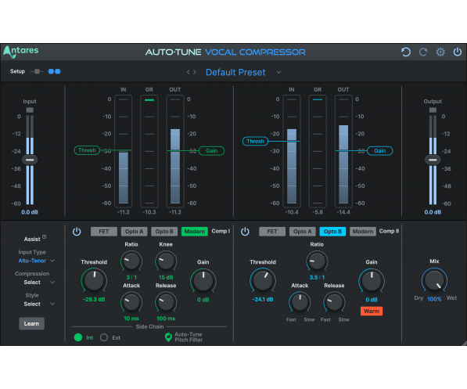Open the settings gear icon
The height and width of the screenshot is (389, 467).
point(440,52)
